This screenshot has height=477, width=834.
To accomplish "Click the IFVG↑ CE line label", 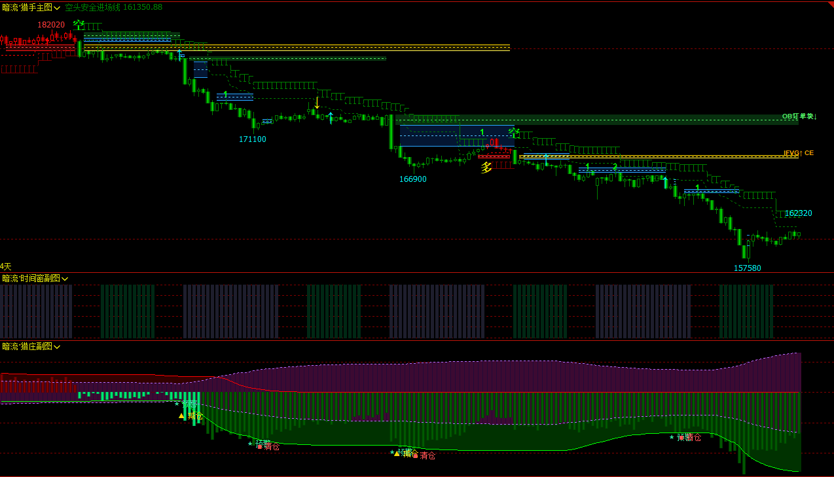I will point(799,152).
